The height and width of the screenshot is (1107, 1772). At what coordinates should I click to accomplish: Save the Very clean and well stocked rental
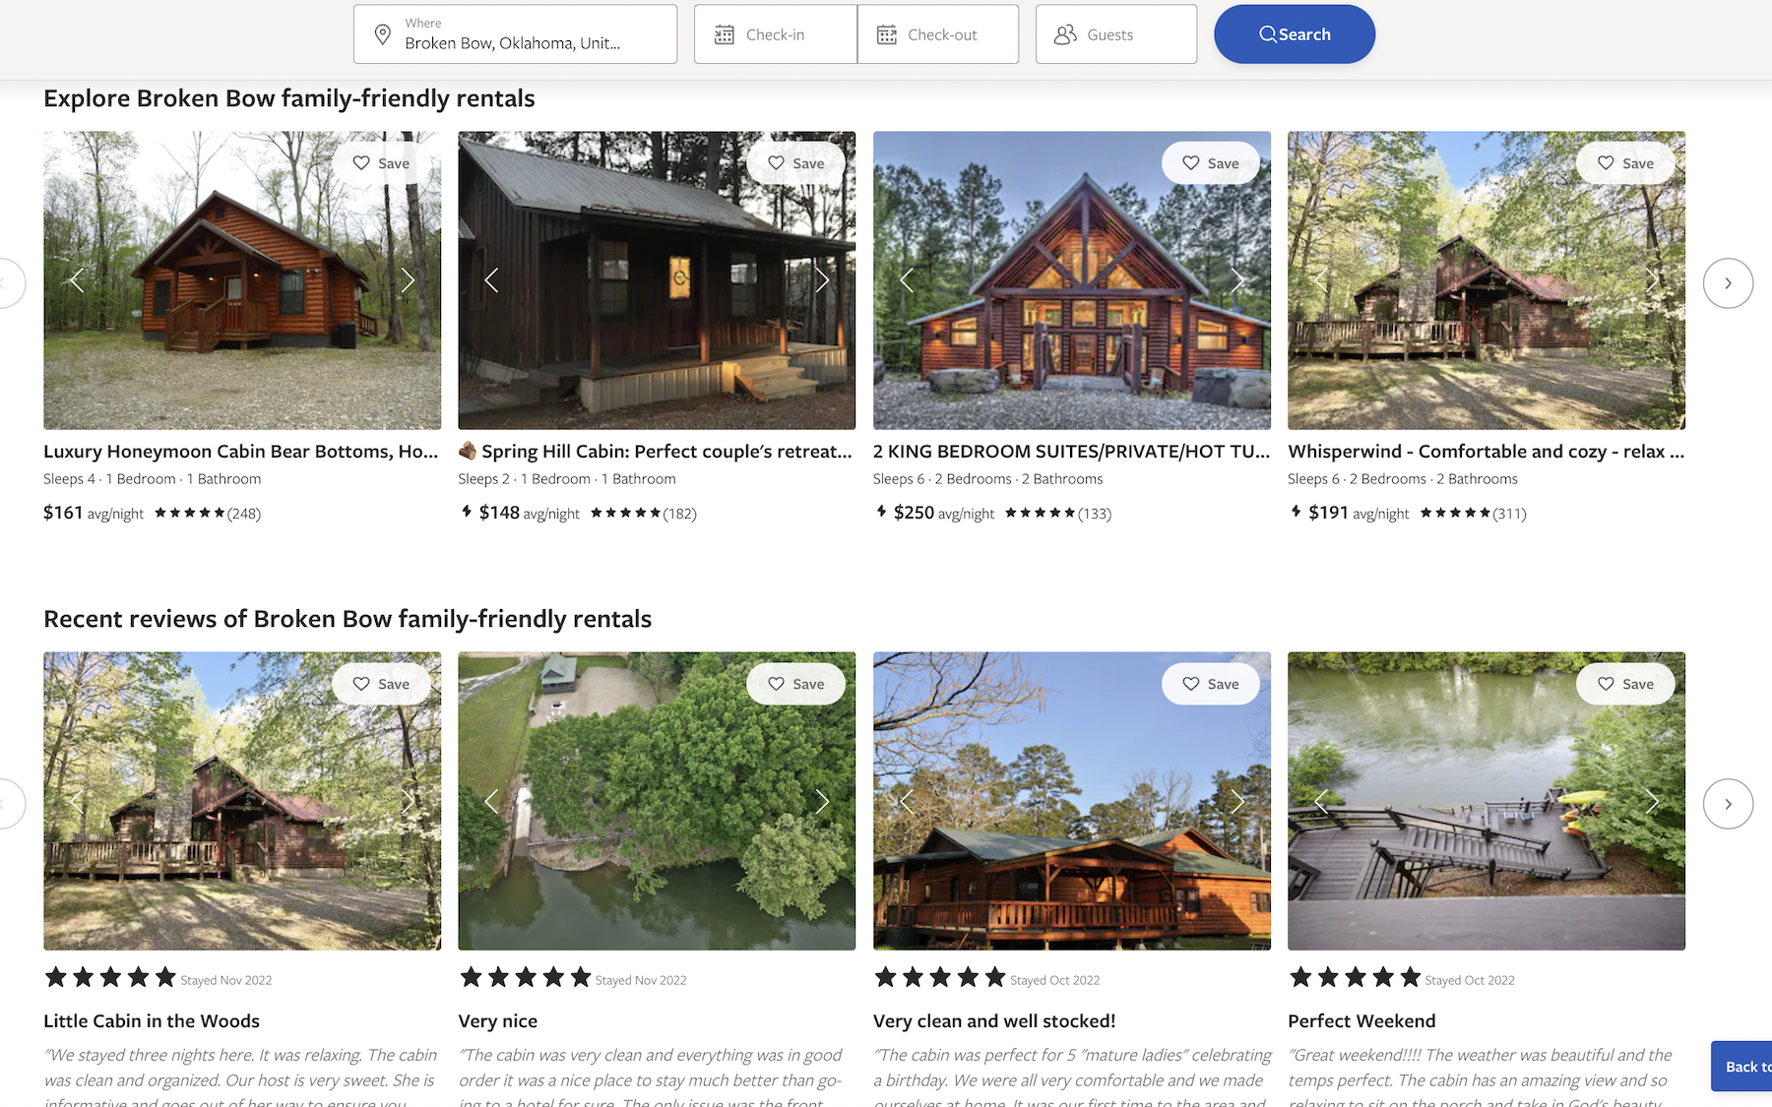tap(1210, 684)
